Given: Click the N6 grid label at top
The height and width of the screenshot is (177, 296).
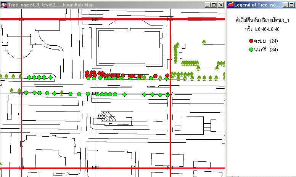Looking at the screenshot, I should (x=170, y=19).
